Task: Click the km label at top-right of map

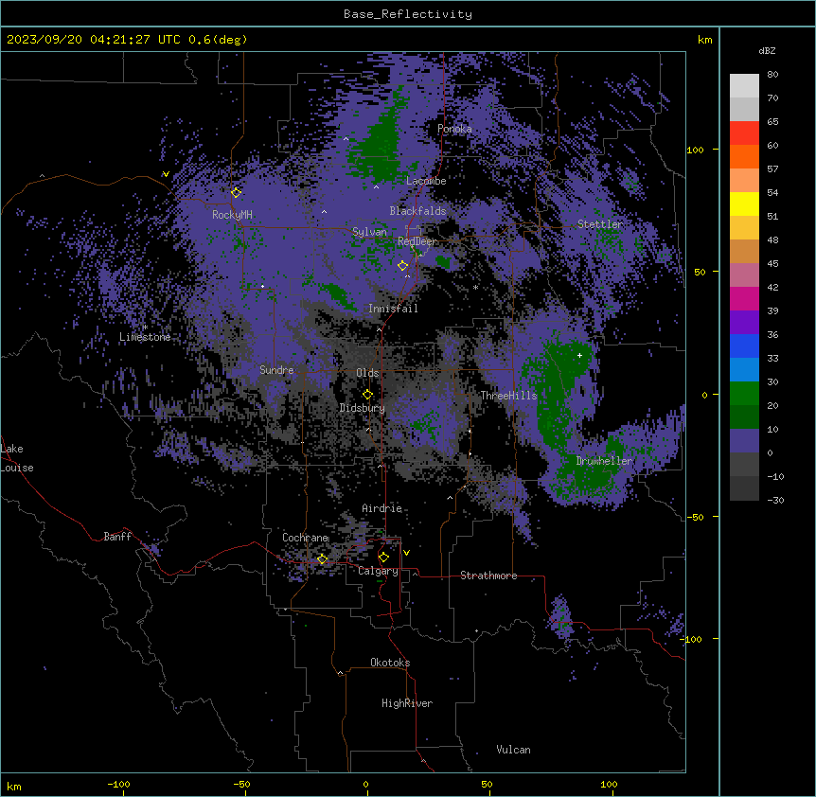Action: [705, 40]
